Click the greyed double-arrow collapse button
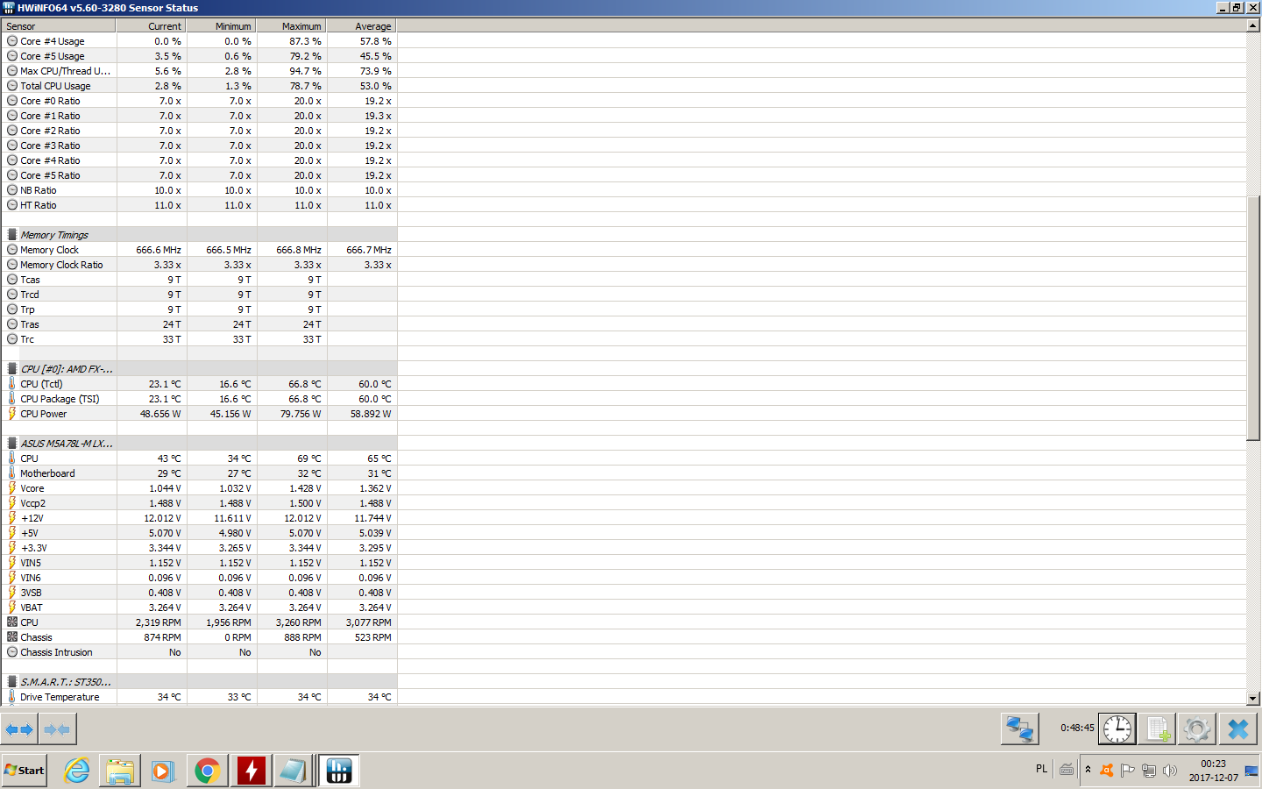1262x789 pixels. 57,729
